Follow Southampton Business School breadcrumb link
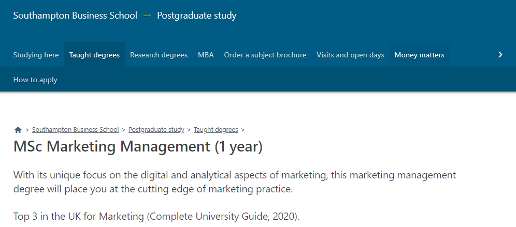The width and height of the screenshot is (516, 227). (75, 129)
